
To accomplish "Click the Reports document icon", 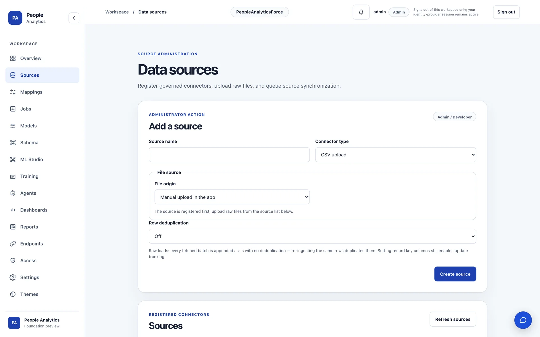I will [13, 227].
